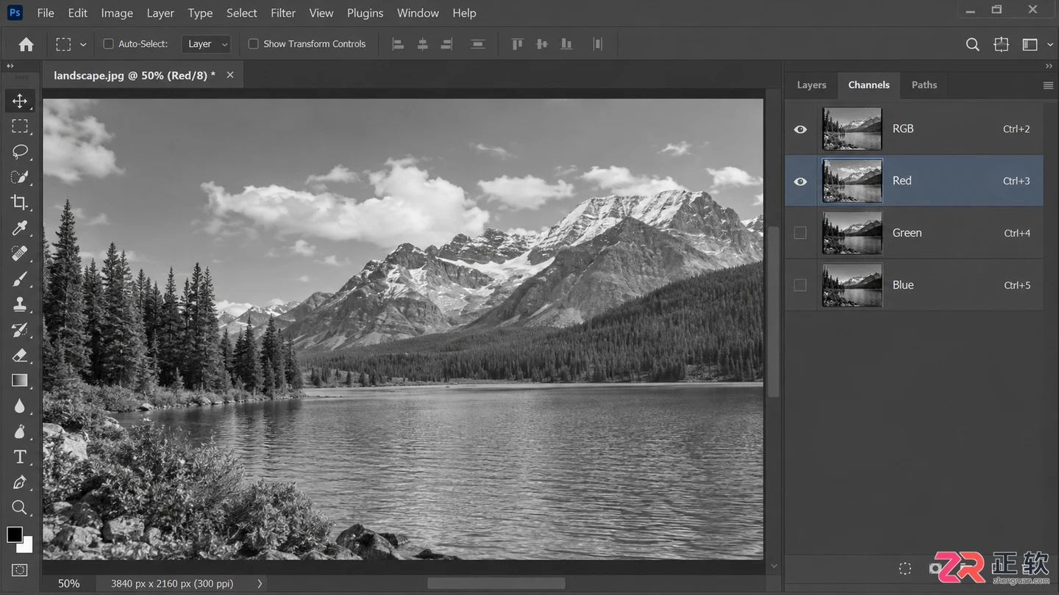Hide the Red channel visibility
Image resolution: width=1059 pixels, height=595 pixels.
[x=800, y=181]
